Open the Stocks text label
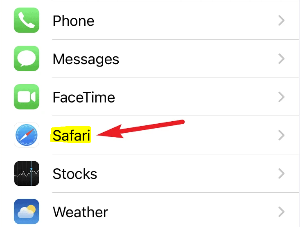The image size is (300, 227). click(x=75, y=174)
